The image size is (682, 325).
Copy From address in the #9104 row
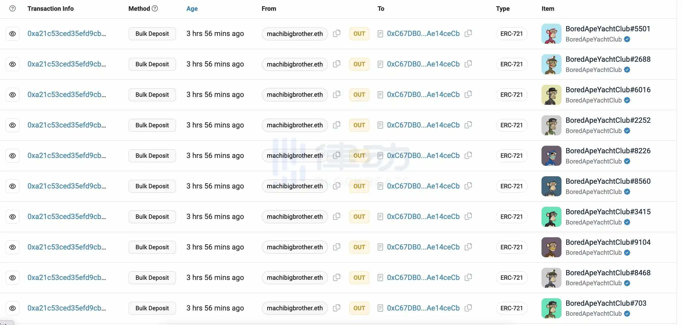click(x=336, y=247)
